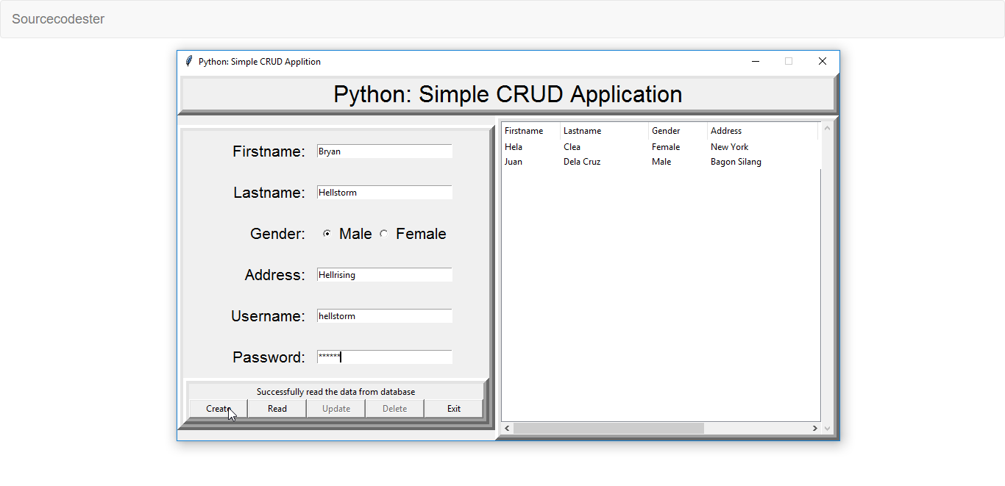Click the Lastname field containing Hellstorm
This screenshot has height=486, width=1005.
pyautogui.click(x=384, y=192)
